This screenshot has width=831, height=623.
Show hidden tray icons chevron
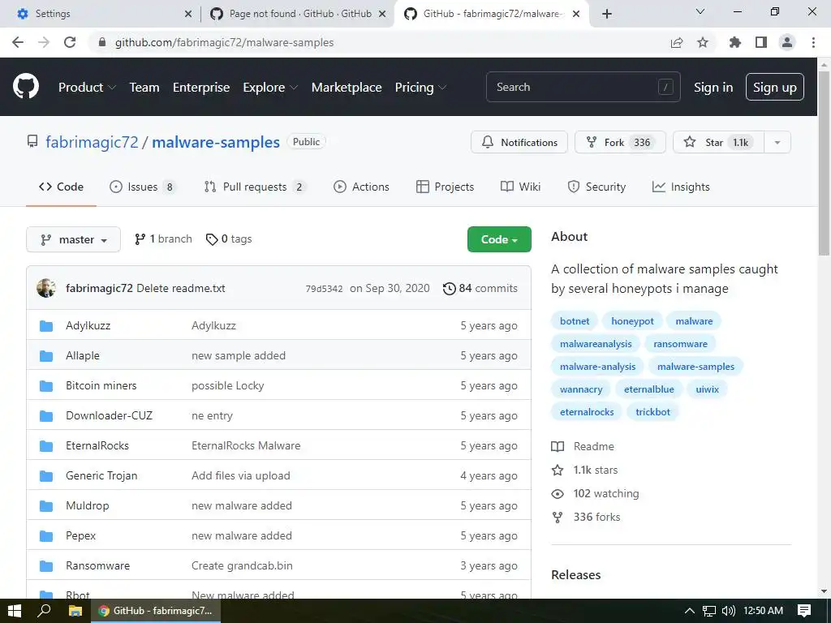pos(690,611)
